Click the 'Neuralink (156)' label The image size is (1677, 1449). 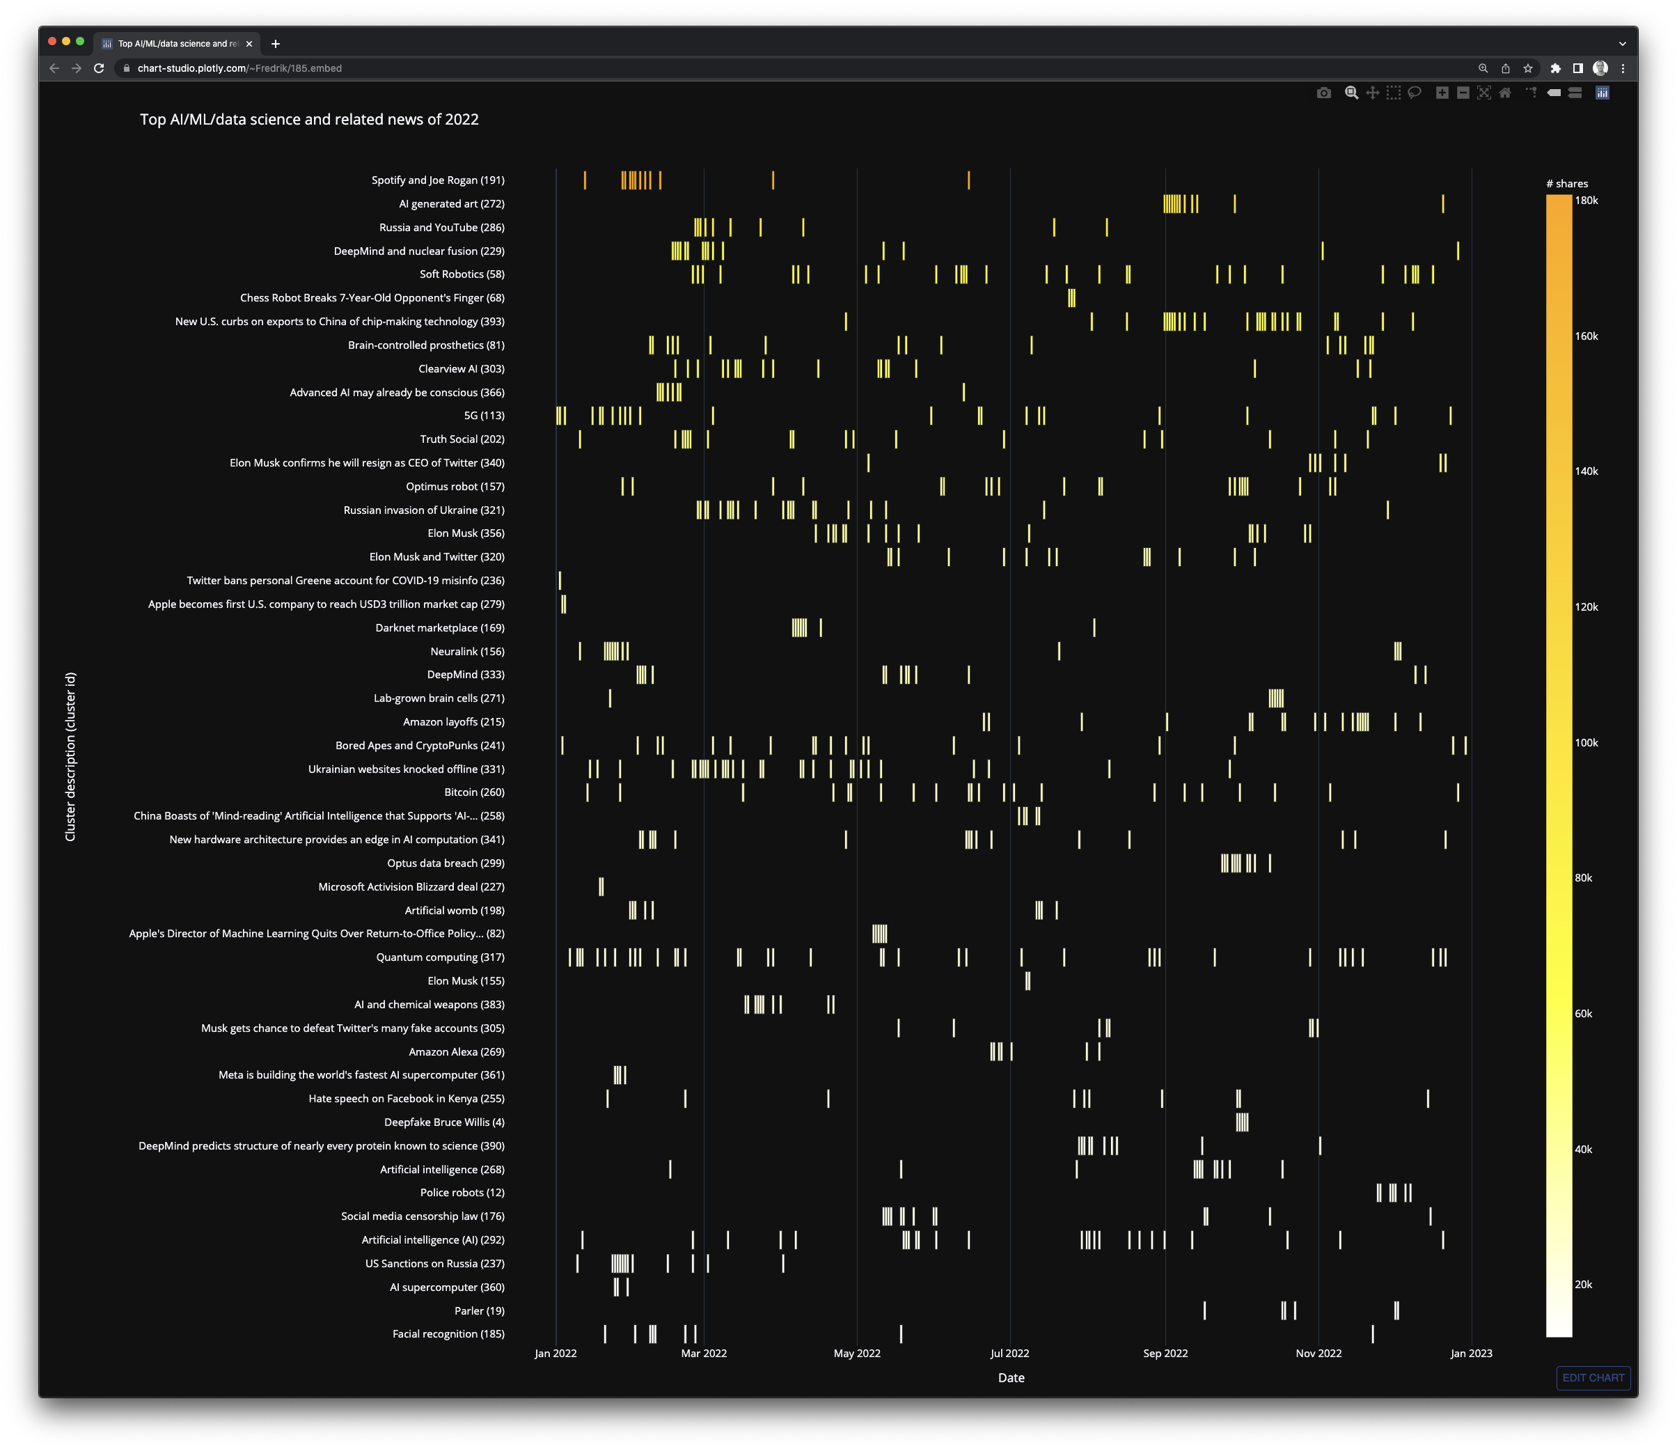[467, 652]
